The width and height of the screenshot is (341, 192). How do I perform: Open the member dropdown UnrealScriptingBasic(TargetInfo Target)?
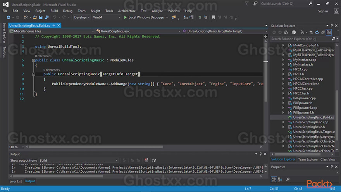[225, 31]
